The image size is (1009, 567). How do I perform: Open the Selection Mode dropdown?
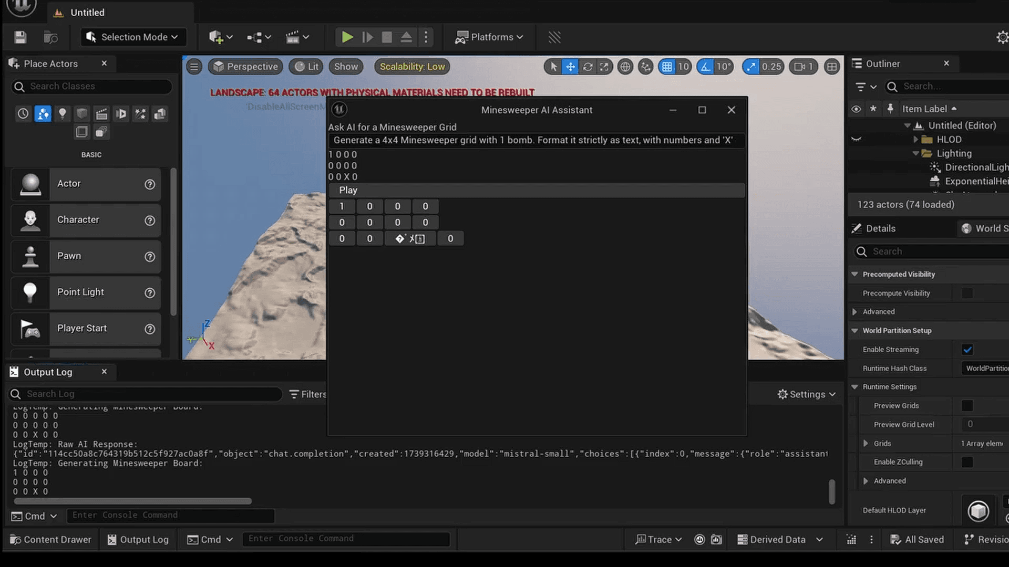(x=133, y=37)
